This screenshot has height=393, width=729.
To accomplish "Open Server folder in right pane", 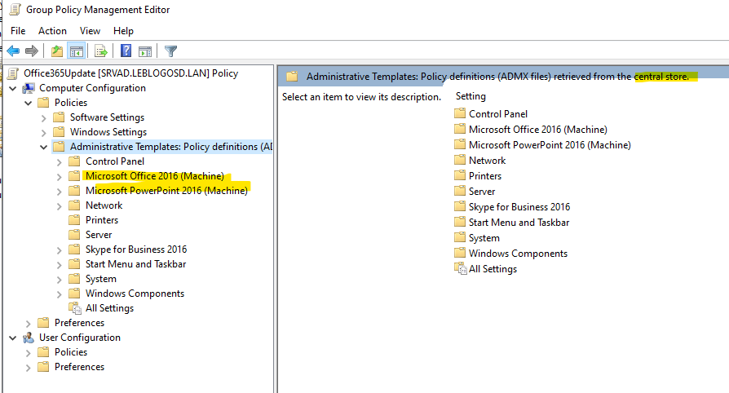I will click(482, 191).
